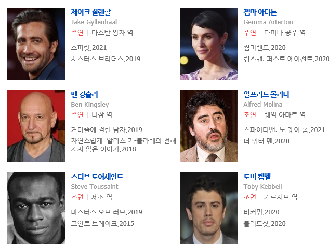Open the film 시스터스 브라더스,2019
Viewport: 329px width, 247px height.
pos(106,59)
